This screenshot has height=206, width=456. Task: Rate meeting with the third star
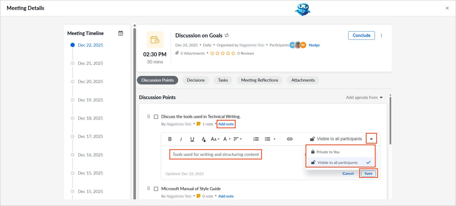pyautogui.click(x=223, y=53)
